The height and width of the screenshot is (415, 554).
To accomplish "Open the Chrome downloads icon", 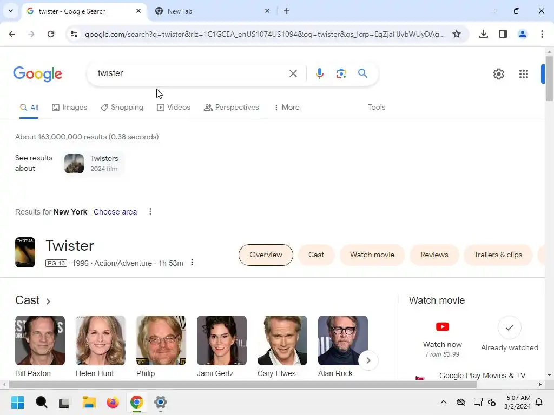I will (484, 34).
